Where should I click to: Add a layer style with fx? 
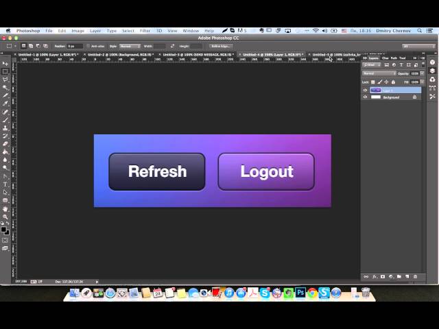(x=375, y=277)
